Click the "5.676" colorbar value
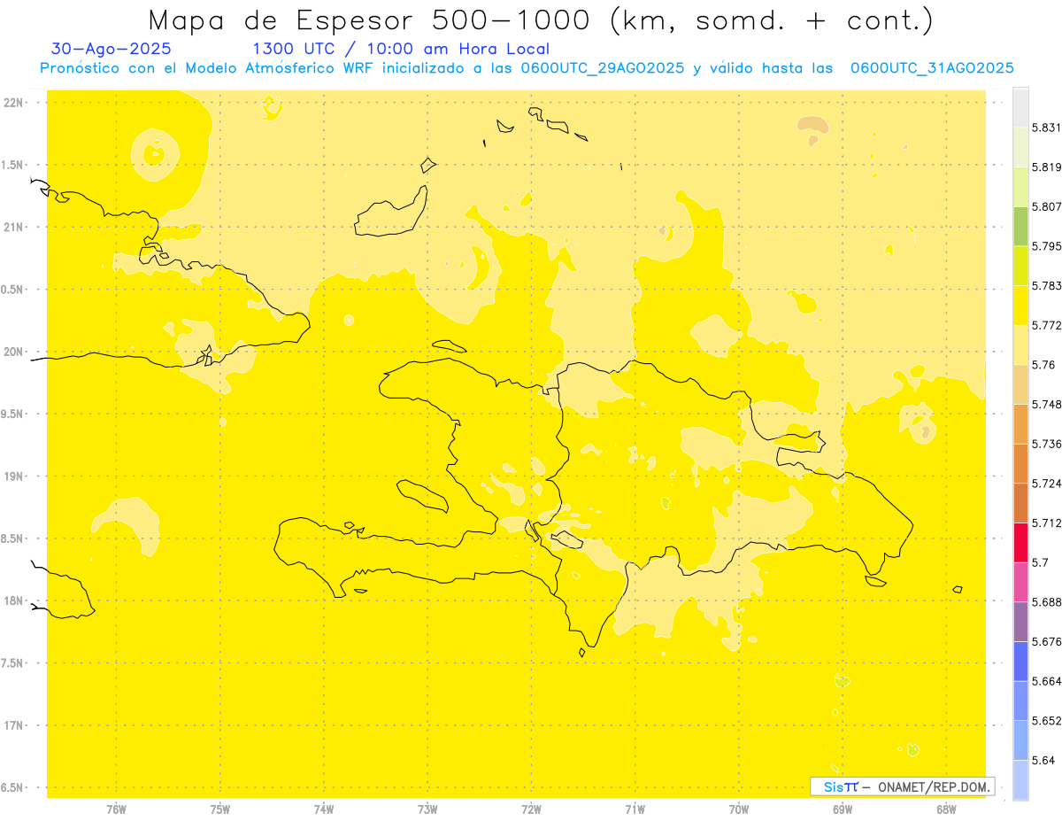This screenshot has height=821, width=1062. 1046,641
